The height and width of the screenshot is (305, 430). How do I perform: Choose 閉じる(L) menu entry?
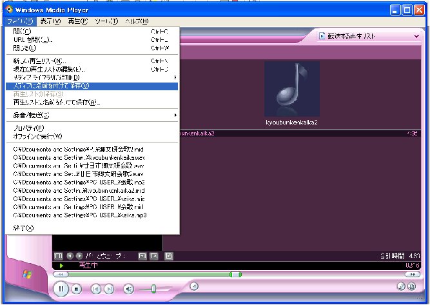92,48
